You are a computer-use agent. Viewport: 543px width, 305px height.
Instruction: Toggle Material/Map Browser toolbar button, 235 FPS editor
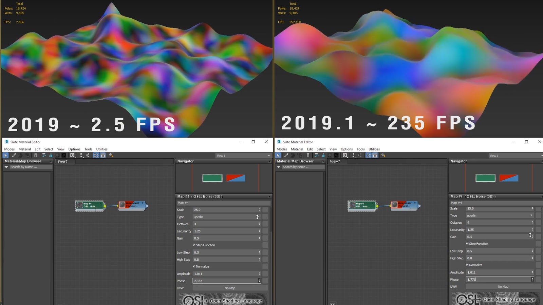pos(369,155)
